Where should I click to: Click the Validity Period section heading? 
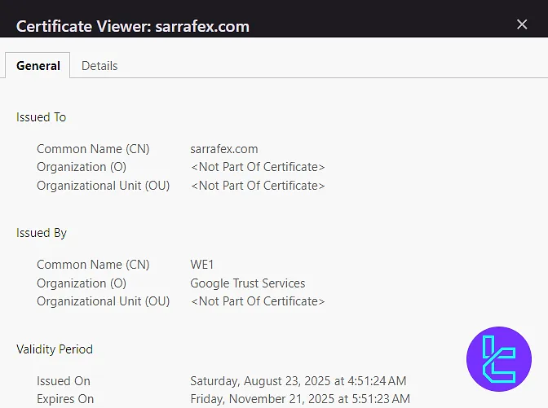(x=55, y=349)
